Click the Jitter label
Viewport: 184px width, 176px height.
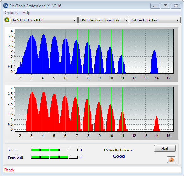tap(12, 150)
